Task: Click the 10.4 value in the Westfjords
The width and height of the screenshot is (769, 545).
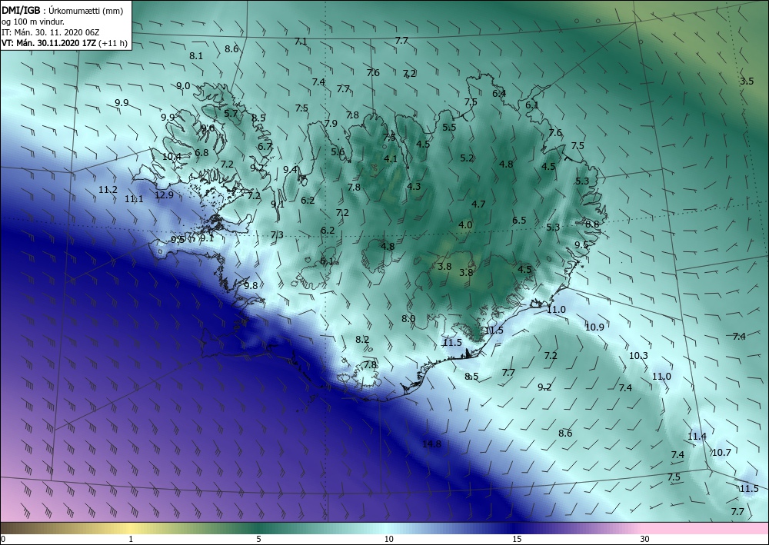Action: pos(171,156)
